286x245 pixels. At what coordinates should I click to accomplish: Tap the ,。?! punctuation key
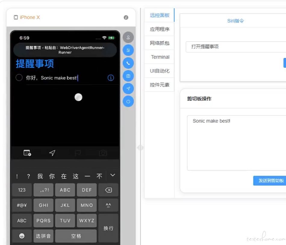point(43,190)
